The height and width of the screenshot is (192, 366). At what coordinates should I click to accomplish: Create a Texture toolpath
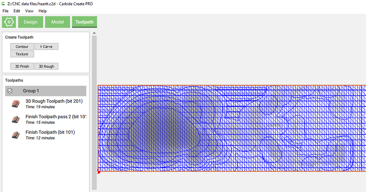coord(22,54)
